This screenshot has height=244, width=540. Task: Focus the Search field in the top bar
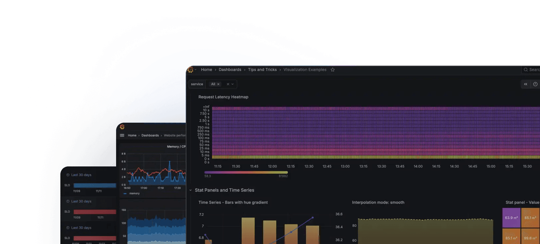click(x=531, y=70)
